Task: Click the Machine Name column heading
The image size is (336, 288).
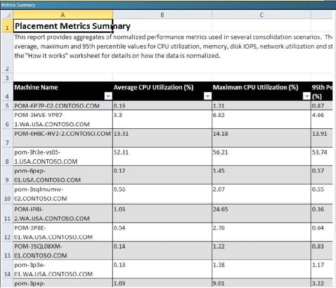Action: click(x=36, y=87)
